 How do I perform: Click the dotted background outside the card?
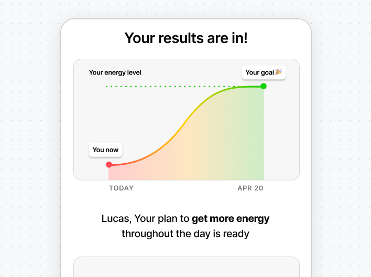click(29, 131)
